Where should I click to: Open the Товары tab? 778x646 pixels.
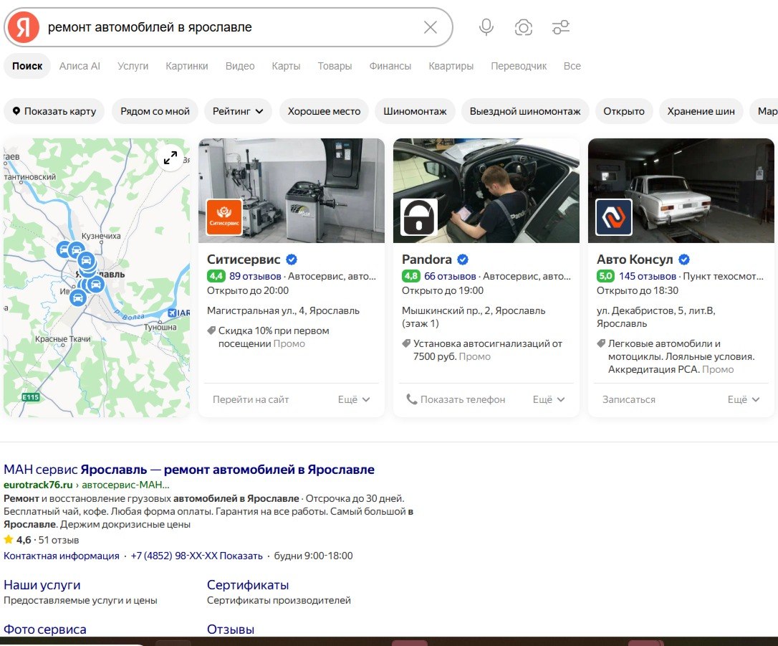335,66
